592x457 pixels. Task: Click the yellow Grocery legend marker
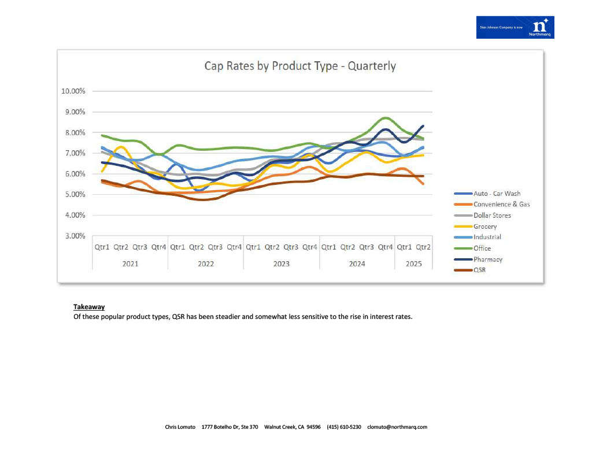point(462,226)
